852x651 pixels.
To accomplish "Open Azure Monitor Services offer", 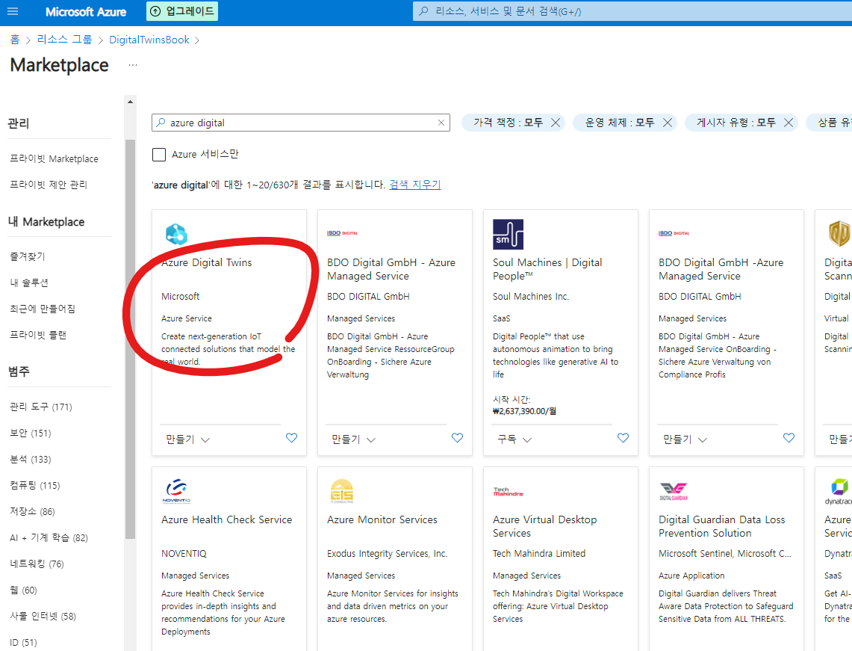I will 382,520.
